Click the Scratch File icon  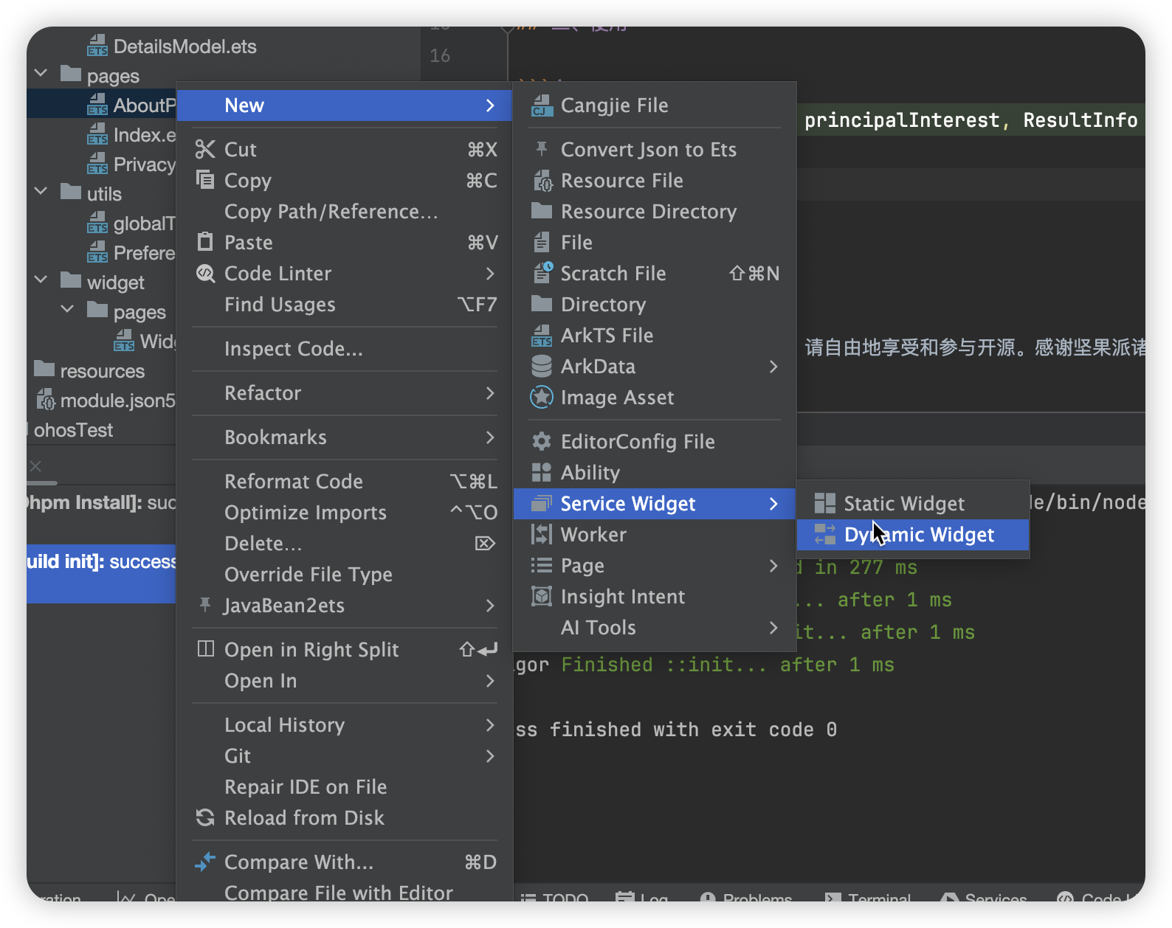pyautogui.click(x=542, y=274)
